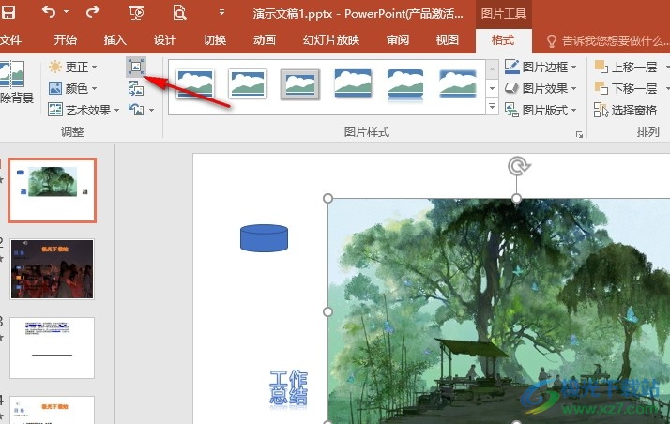Click the 删除背景 remove background button
Viewport: 670px width, 424px height.
point(14,82)
